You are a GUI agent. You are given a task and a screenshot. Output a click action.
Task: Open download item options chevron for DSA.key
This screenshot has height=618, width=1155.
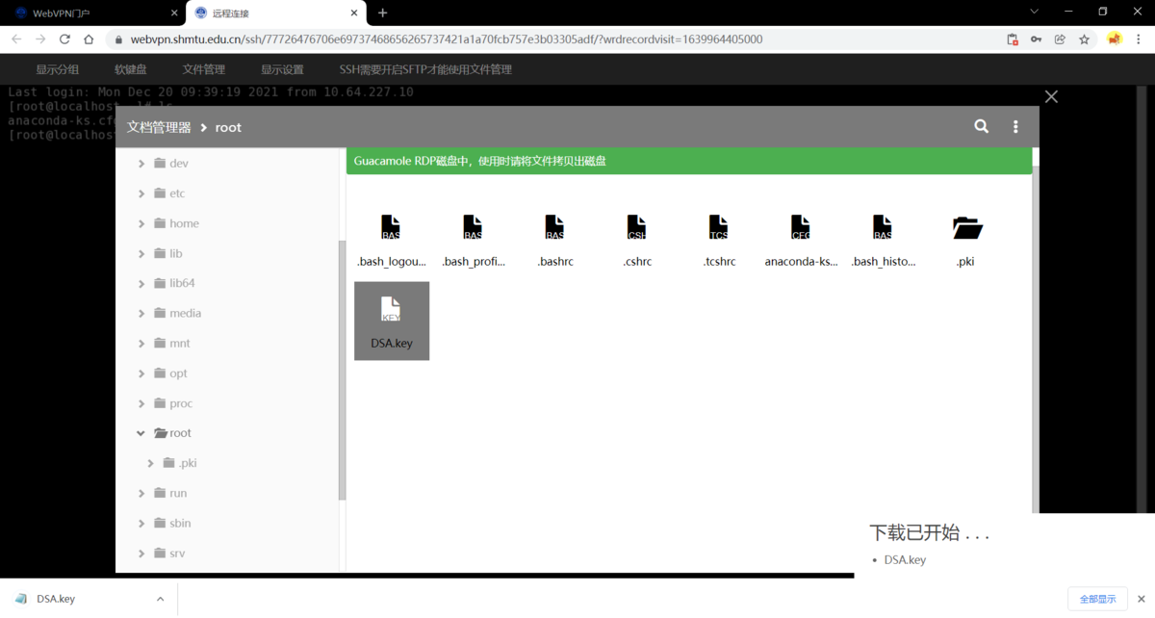pyautogui.click(x=160, y=599)
